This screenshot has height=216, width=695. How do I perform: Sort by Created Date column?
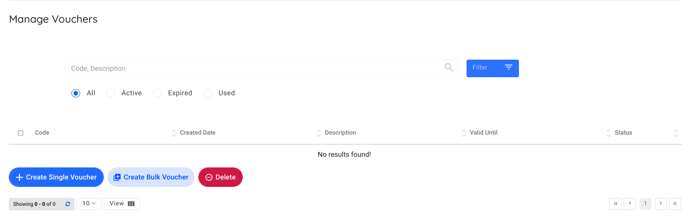[x=197, y=133]
